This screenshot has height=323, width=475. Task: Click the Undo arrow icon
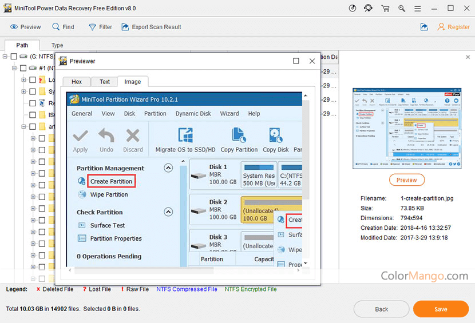click(106, 135)
